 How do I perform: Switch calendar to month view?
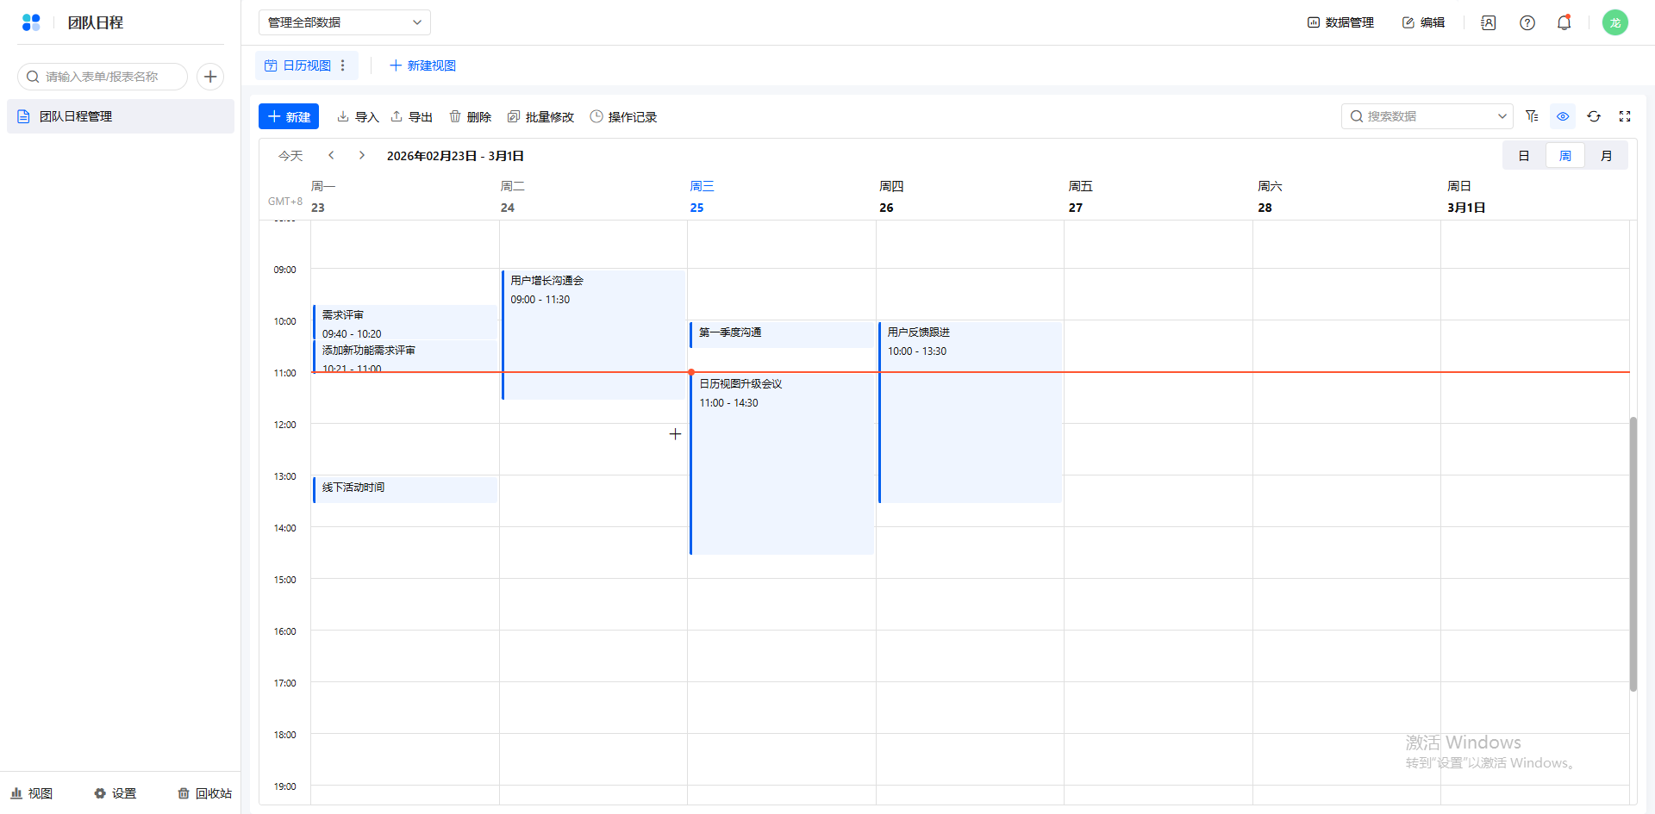pos(1606,156)
